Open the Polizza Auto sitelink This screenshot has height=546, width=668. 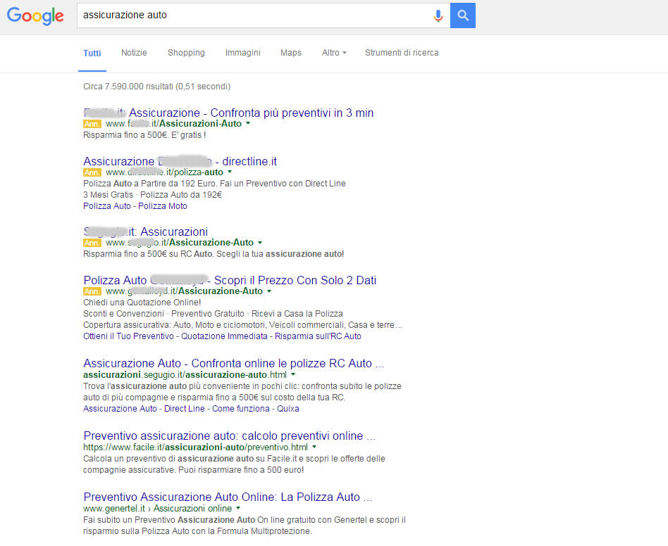coord(107,206)
